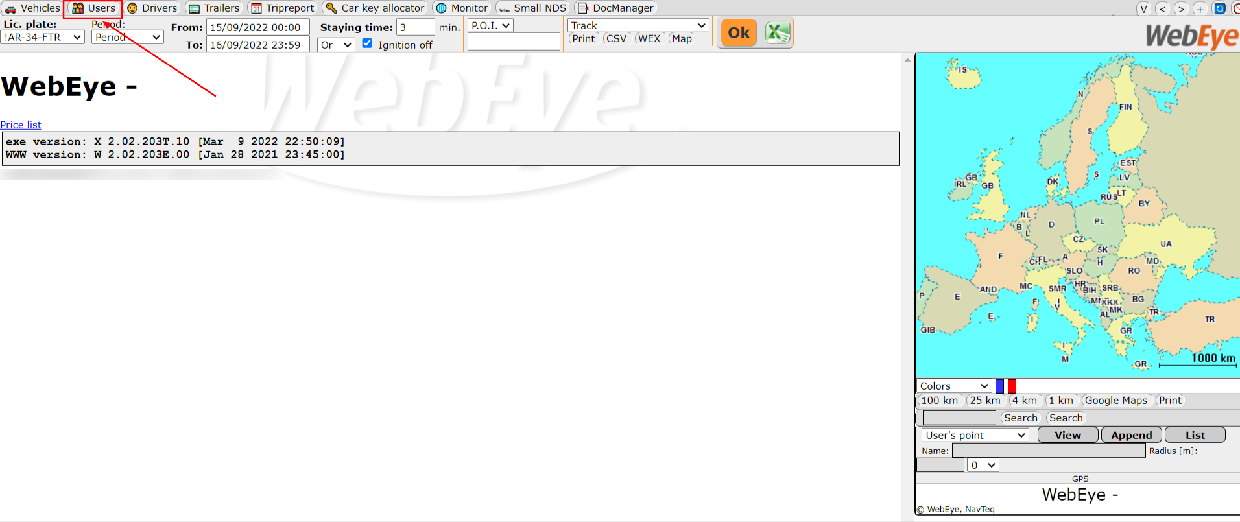Click the Print button beside Google Maps
Viewport: 1240px width, 522px height.
1170,401
